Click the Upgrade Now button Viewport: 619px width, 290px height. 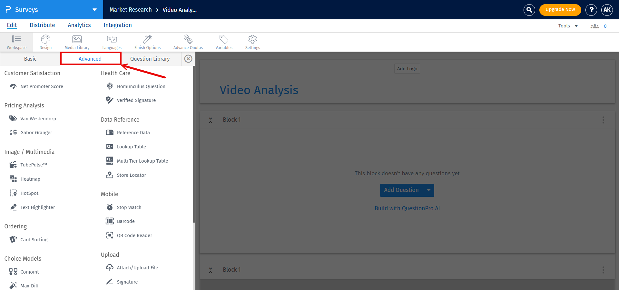click(x=560, y=10)
